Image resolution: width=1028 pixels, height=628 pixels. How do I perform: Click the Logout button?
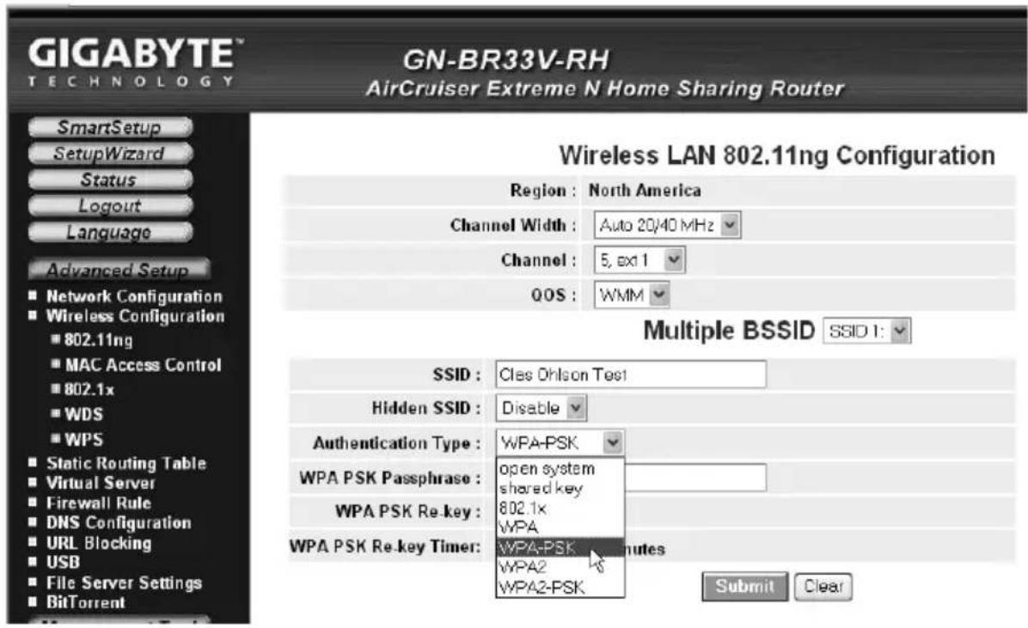click(x=110, y=206)
